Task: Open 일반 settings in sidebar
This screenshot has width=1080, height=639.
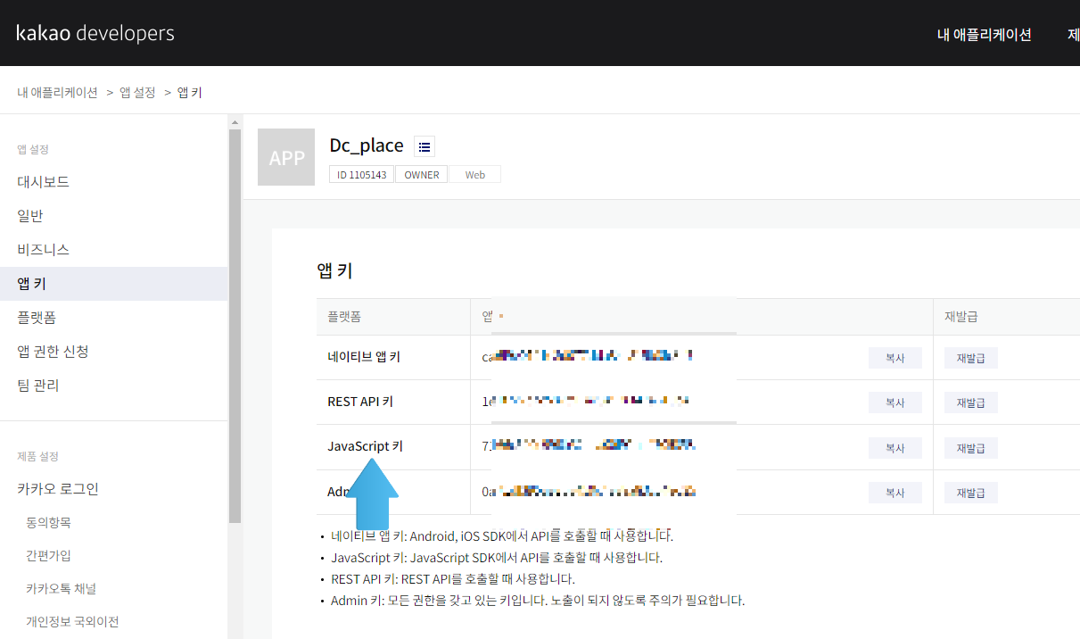Action: 30,216
